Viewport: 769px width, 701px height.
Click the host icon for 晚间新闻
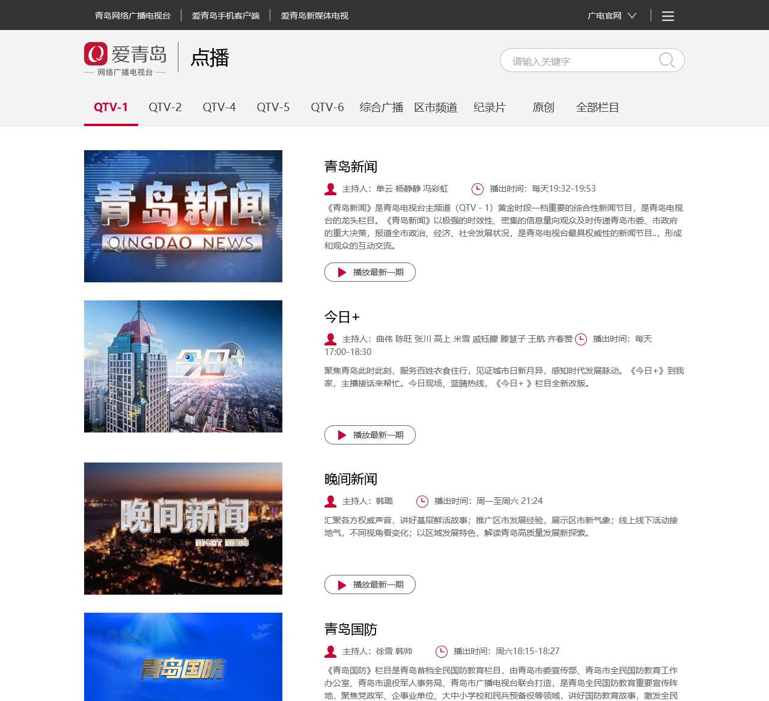[330, 502]
